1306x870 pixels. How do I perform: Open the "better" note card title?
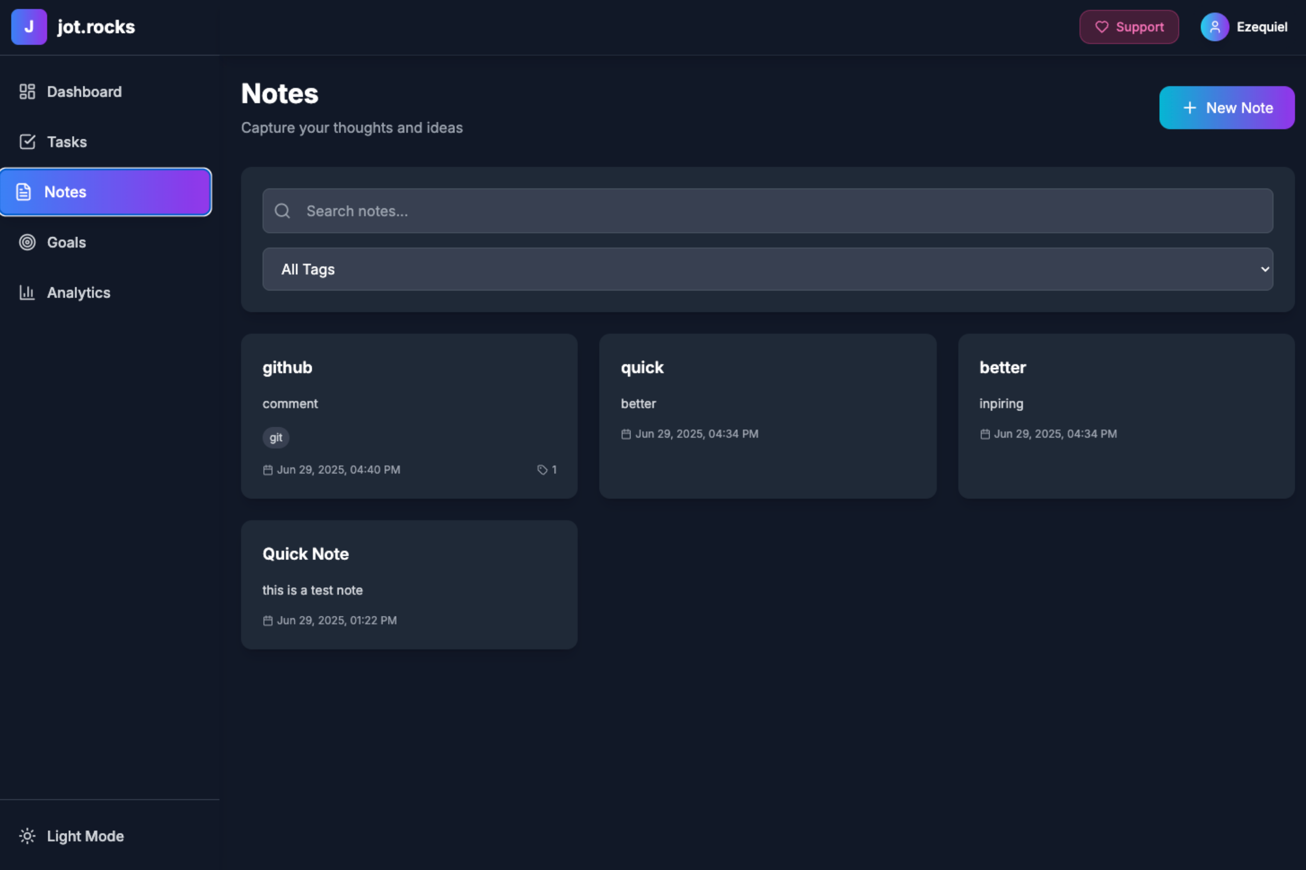tap(1002, 367)
